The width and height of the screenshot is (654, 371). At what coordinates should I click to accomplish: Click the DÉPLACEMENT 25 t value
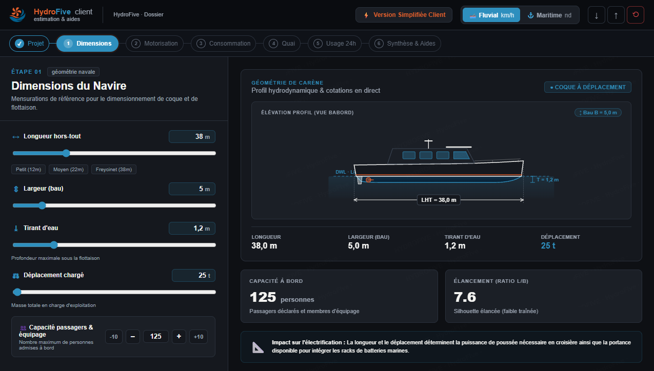pyautogui.click(x=548, y=246)
